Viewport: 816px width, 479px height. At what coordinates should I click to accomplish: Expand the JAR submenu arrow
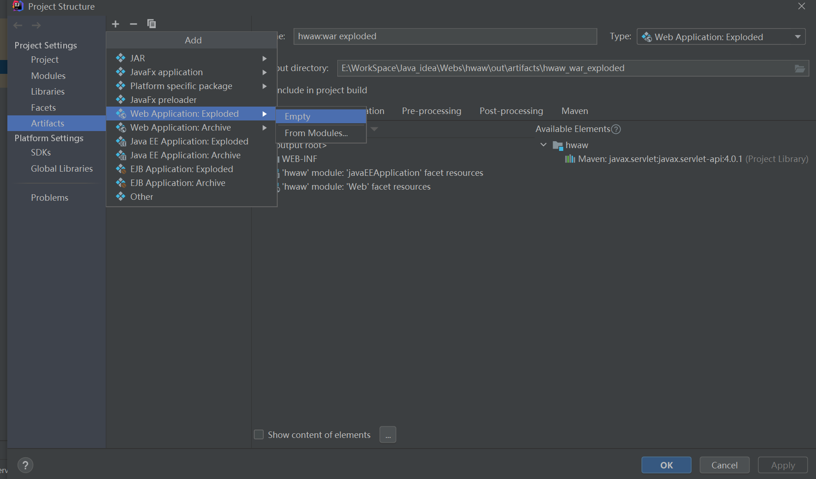pyautogui.click(x=264, y=59)
